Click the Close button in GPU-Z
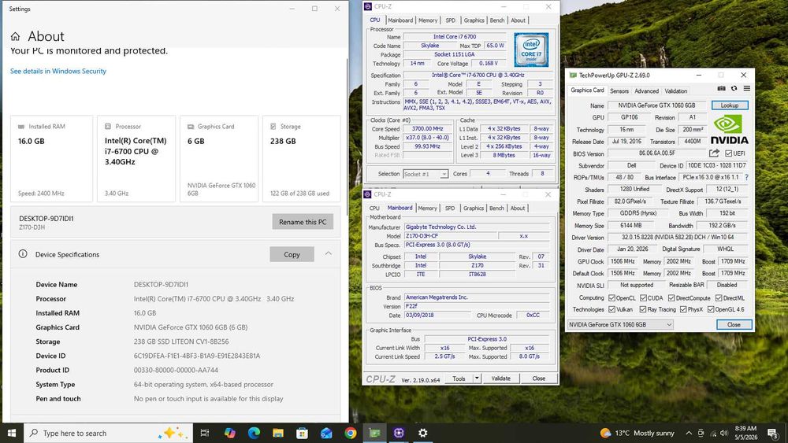Screen dimensions: 788x443 [734, 325]
